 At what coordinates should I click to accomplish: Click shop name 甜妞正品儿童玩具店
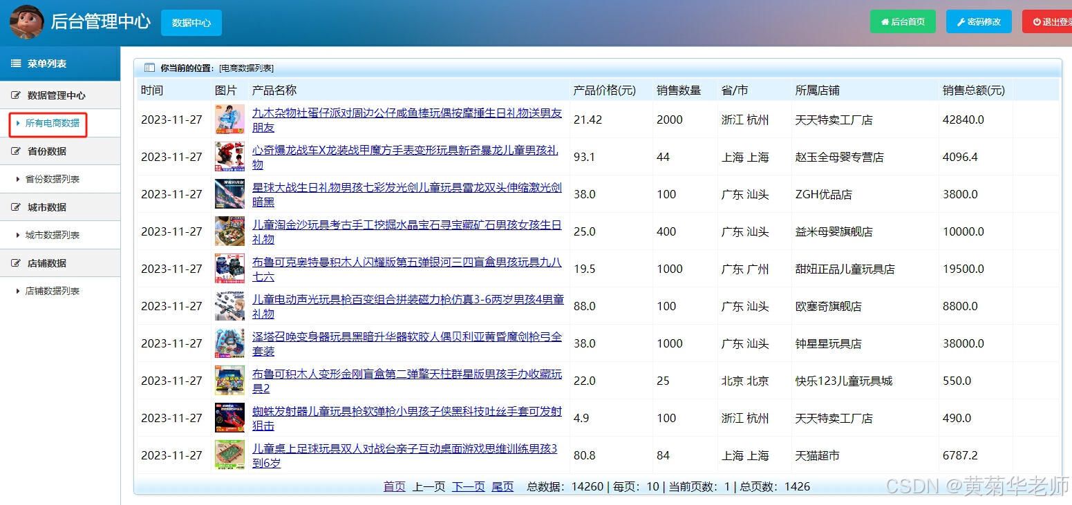tap(845, 269)
